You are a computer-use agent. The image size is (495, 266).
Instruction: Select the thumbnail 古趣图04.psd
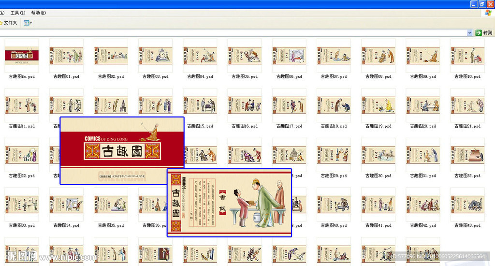[x=200, y=56]
